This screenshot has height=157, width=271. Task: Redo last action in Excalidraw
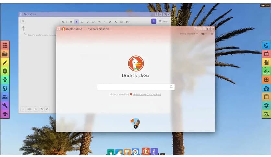pos(47,109)
